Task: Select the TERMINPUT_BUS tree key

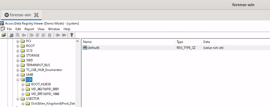Action: 38,65
